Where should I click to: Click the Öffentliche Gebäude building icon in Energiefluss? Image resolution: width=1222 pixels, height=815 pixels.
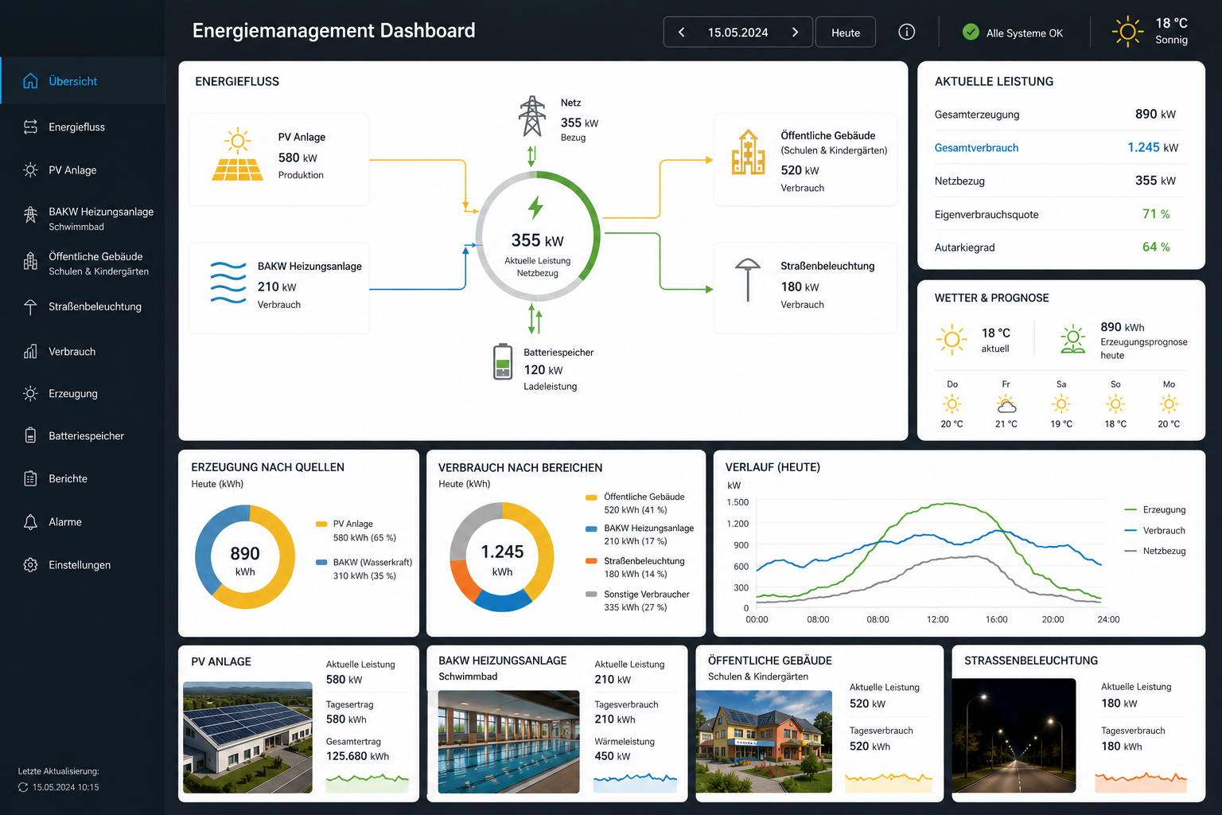[x=748, y=152]
